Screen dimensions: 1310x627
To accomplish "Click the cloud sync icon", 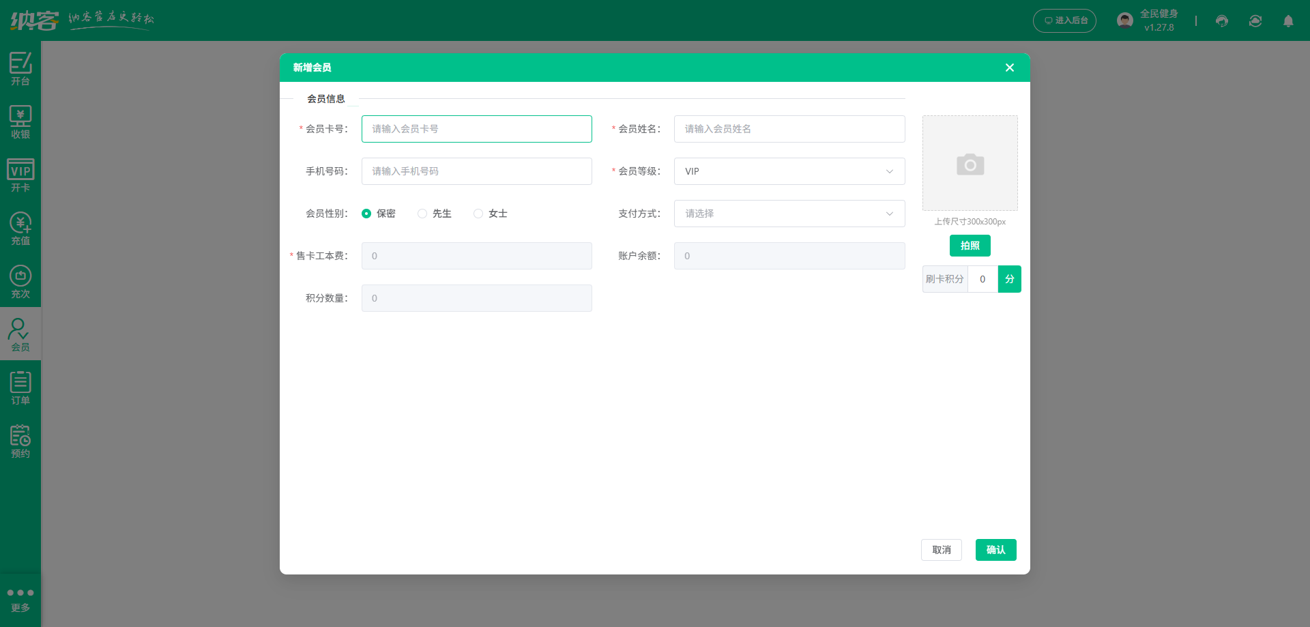I will tap(1255, 20).
